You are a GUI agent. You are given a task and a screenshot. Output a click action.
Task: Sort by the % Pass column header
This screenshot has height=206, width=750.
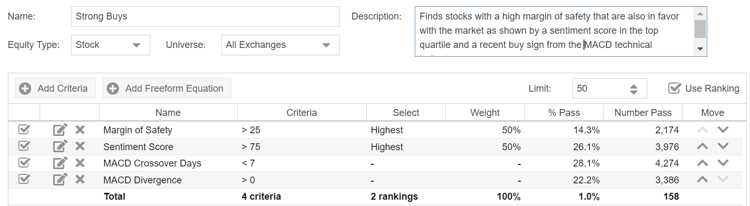[x=564, y=113]
